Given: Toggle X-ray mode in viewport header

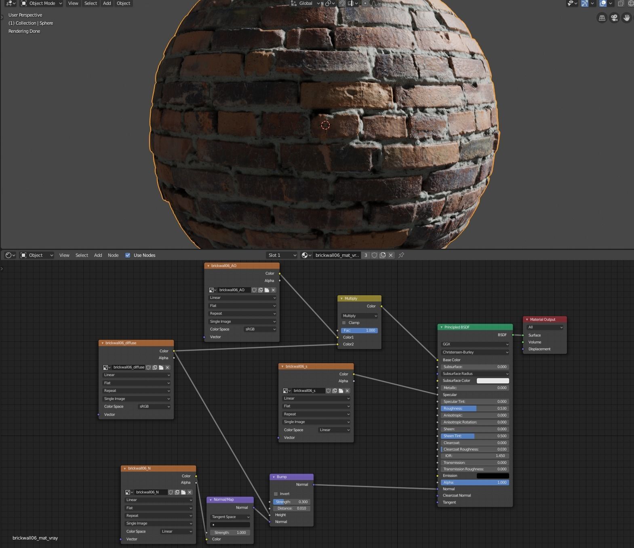Looking at the screenshot, I should (621, 3).
